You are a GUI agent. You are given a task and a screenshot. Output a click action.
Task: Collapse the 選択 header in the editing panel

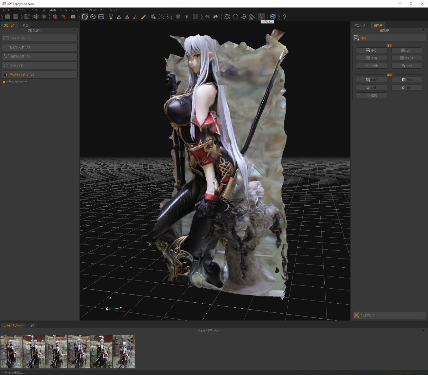[389, 38]
